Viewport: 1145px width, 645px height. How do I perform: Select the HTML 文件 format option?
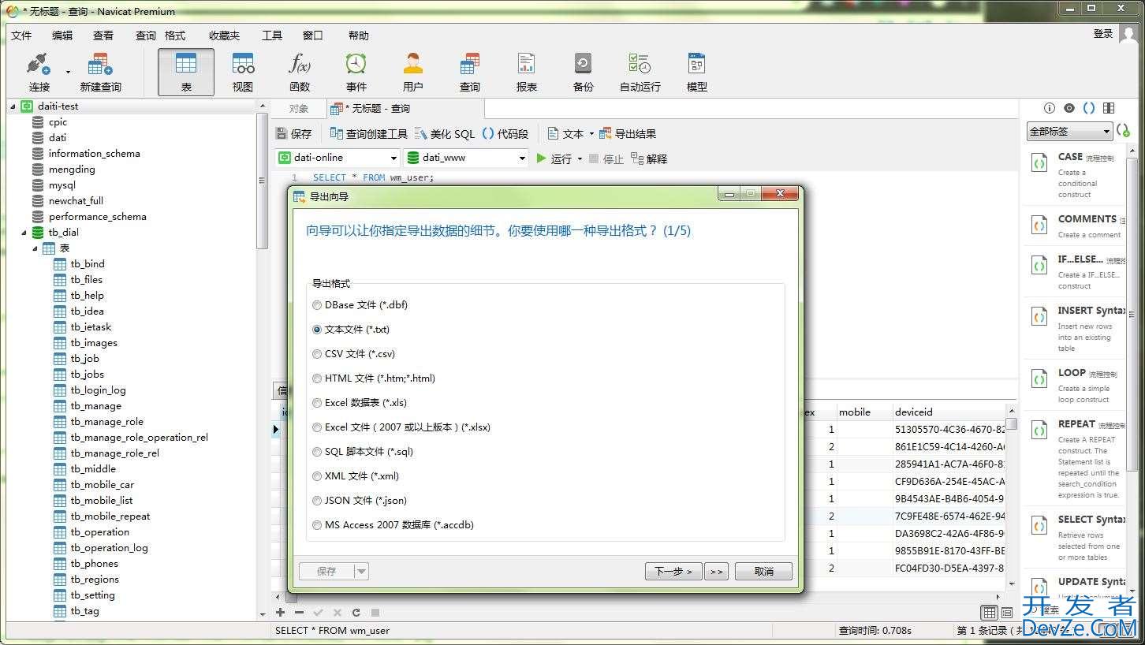[374, 378]
